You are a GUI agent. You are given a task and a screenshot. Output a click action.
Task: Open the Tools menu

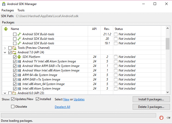coord(21,10)
